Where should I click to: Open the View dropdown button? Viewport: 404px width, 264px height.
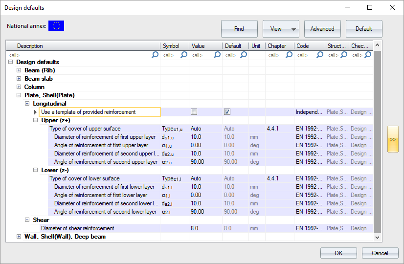click(x=280, y=29)
